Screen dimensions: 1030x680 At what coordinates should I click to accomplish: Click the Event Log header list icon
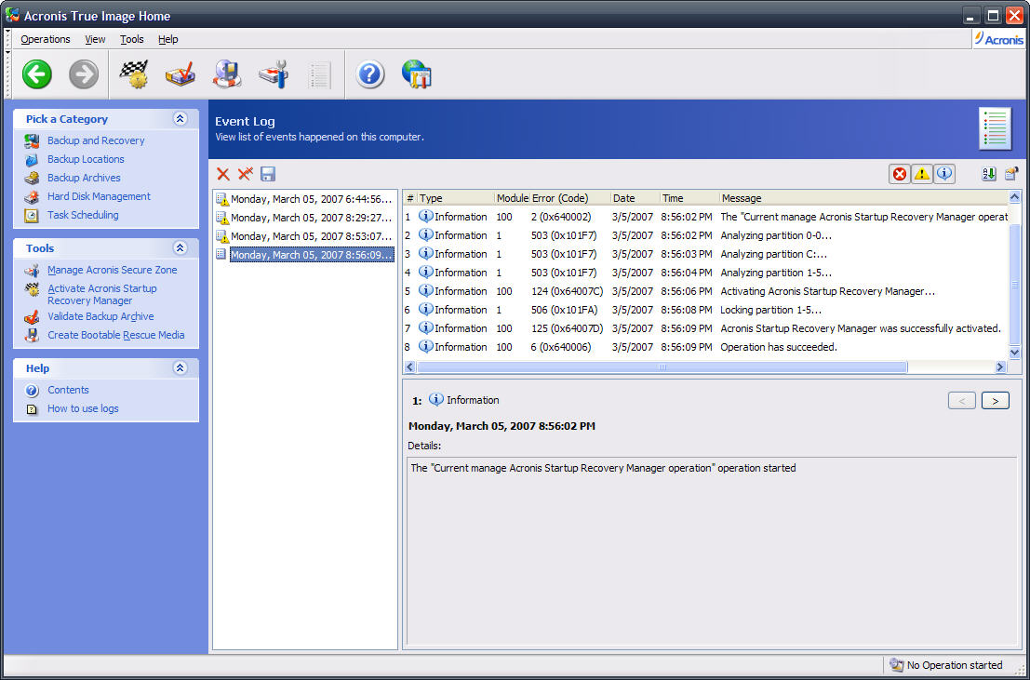click(x=996, y=128)
